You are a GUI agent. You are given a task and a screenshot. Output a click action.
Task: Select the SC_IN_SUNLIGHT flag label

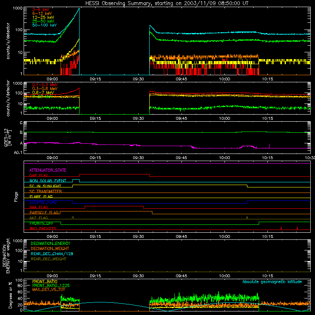[45, 186]
